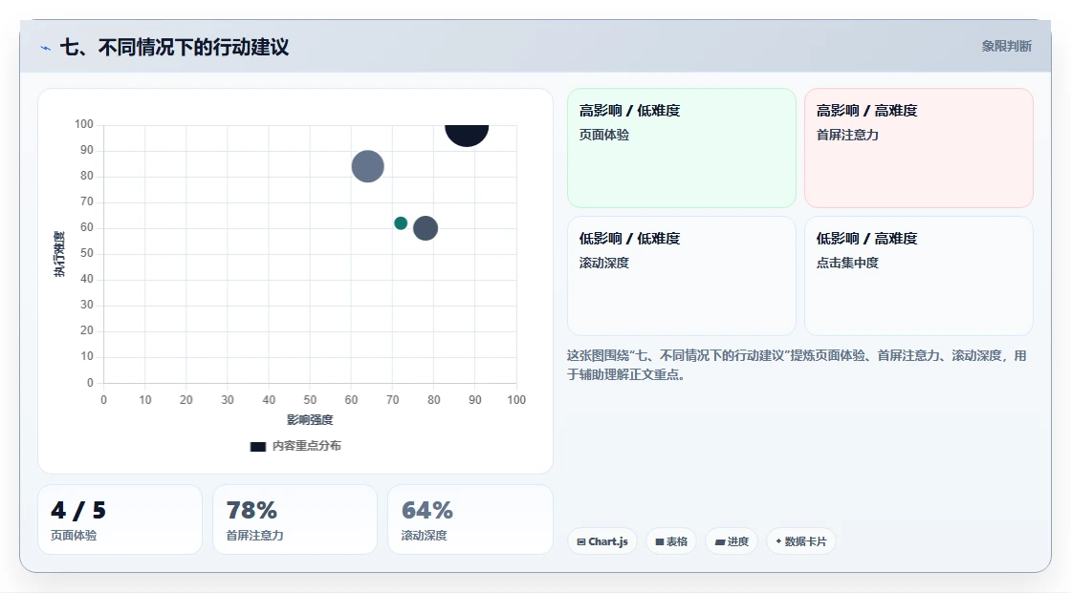This screenshot has height=593, width=1071.
Task: Click 首屏注意力 text in red card
Action: point(847,135)
